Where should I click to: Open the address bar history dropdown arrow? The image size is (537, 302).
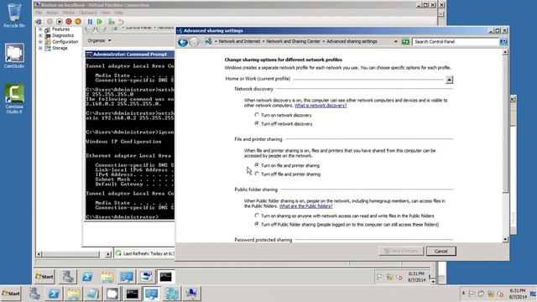(x=395, y=41)
